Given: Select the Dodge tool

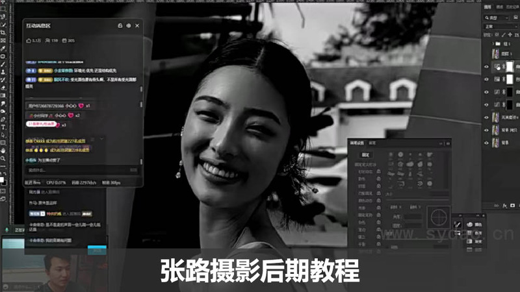Looking at the screenshot, I should [3, 111].
